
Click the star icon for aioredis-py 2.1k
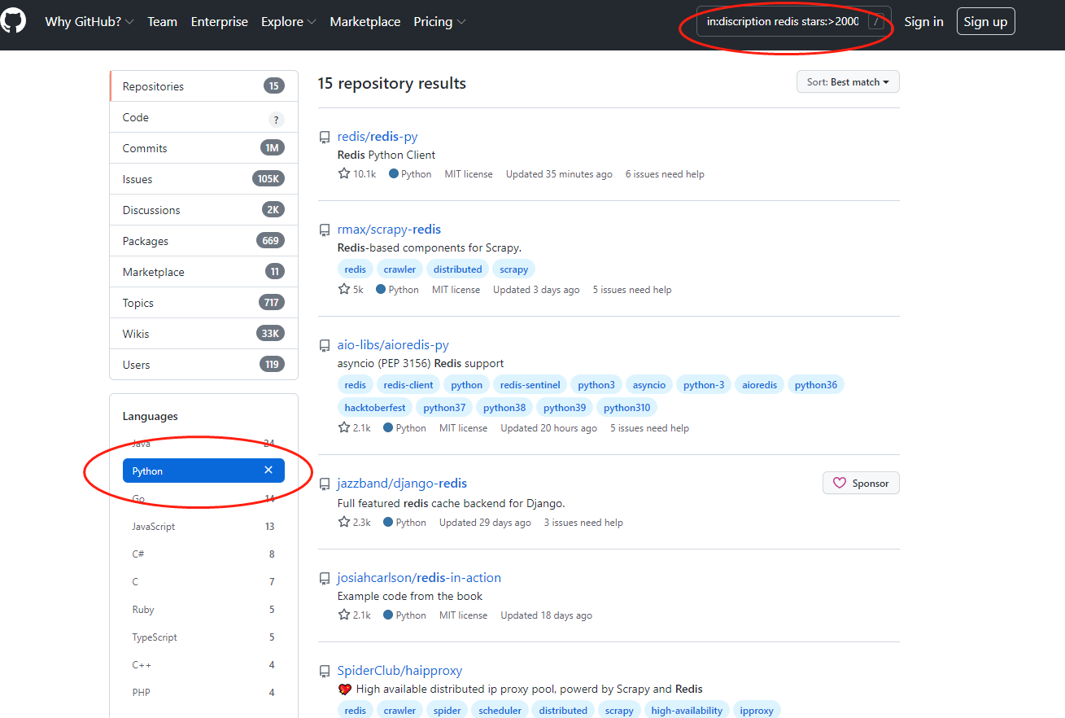pos(344,427)
